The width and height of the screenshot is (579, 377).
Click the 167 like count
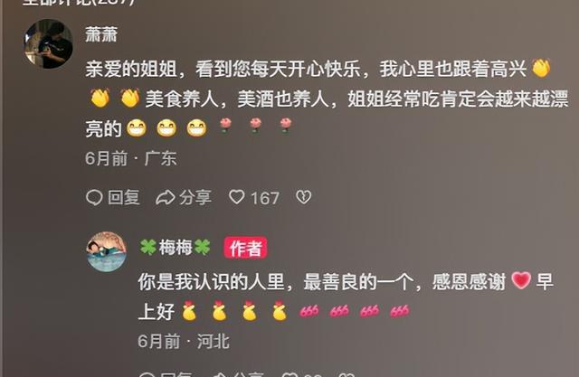coord(265,198)
